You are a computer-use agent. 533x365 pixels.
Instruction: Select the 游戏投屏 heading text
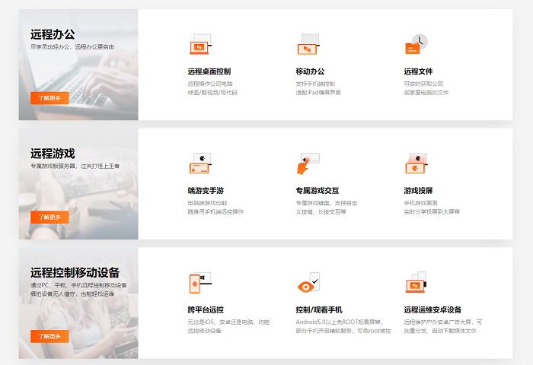click(x=417, y=191)
